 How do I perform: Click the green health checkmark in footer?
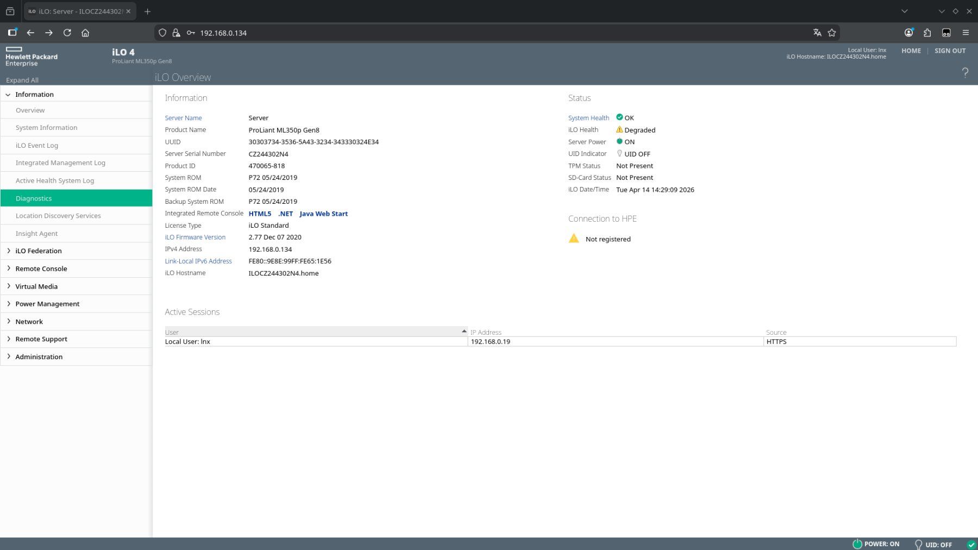(971, 545)
